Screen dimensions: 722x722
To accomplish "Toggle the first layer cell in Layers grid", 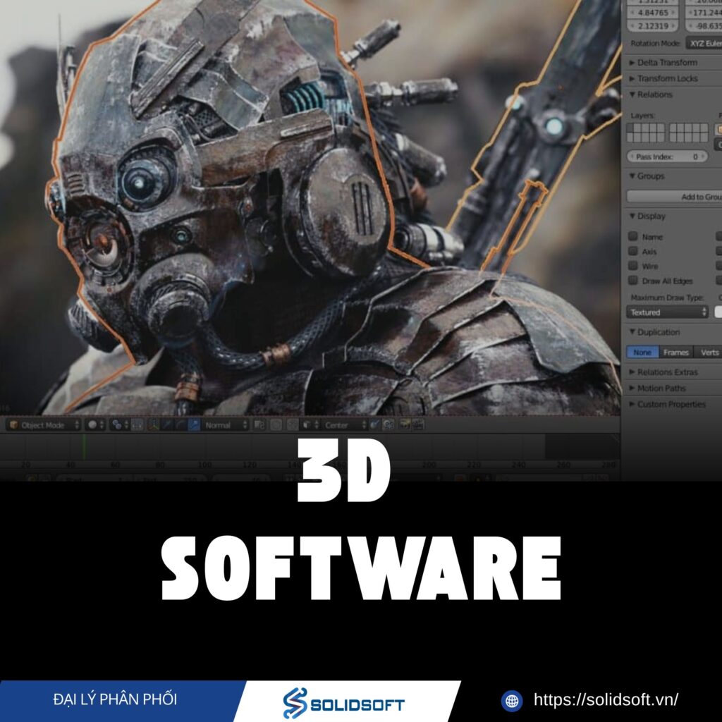I will click(631, 128).
